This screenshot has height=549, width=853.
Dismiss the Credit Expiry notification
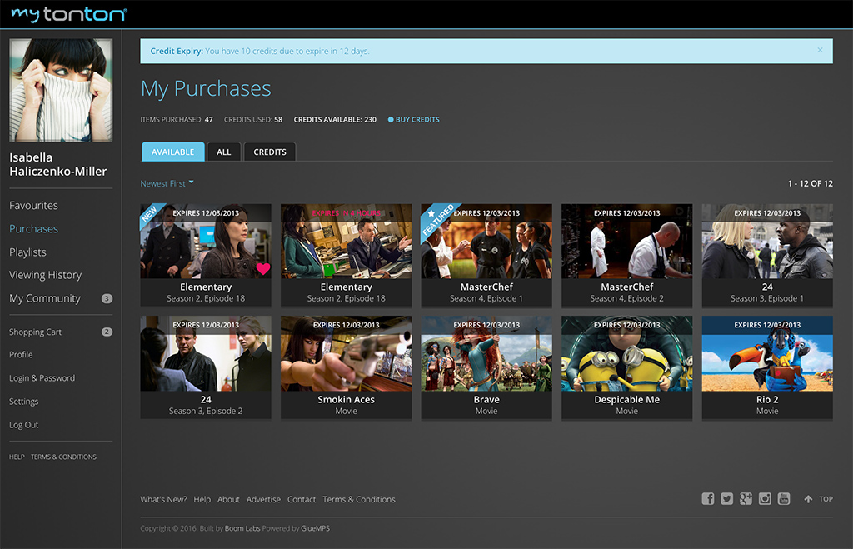(x=820, y=51)
